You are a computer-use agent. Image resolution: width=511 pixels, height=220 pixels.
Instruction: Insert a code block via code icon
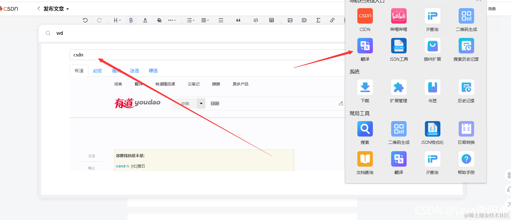(256, 20)
